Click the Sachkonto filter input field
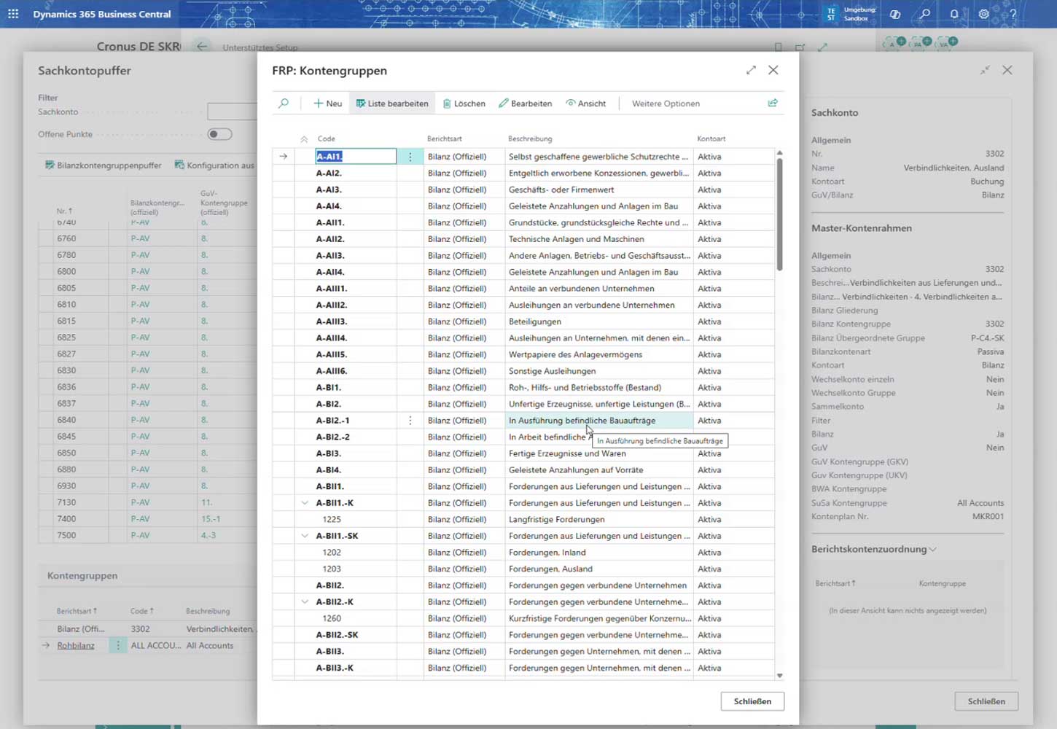1057x729 pixels. (x=233, y=112)
